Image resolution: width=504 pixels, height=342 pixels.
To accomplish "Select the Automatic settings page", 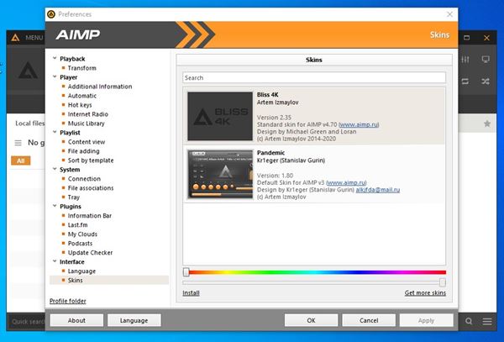I will click(82, 96).
